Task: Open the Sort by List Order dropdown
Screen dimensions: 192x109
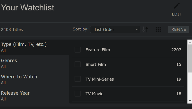Action: [115, 29]
